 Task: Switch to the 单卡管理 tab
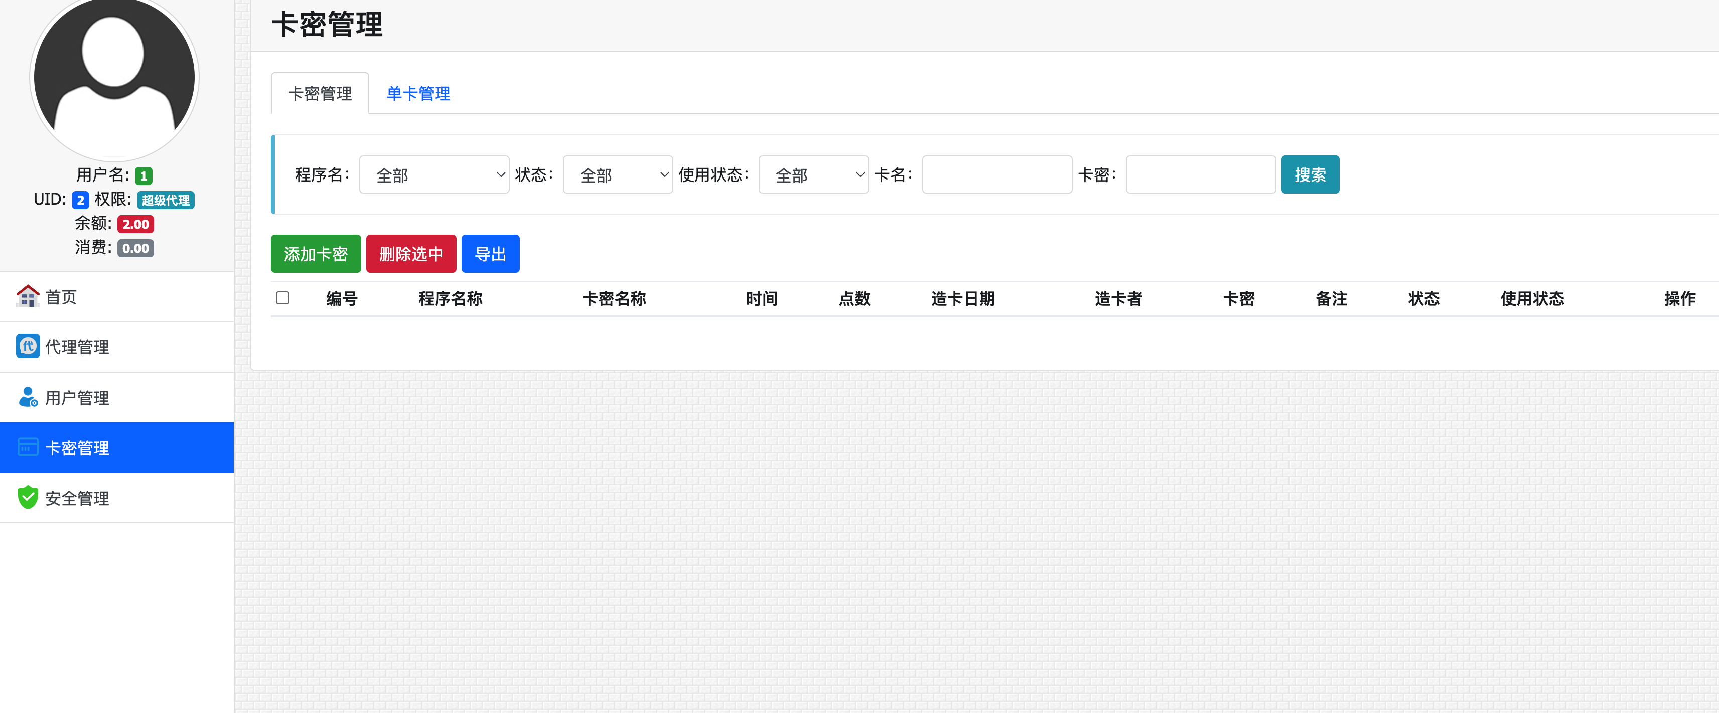coord(418,93)
